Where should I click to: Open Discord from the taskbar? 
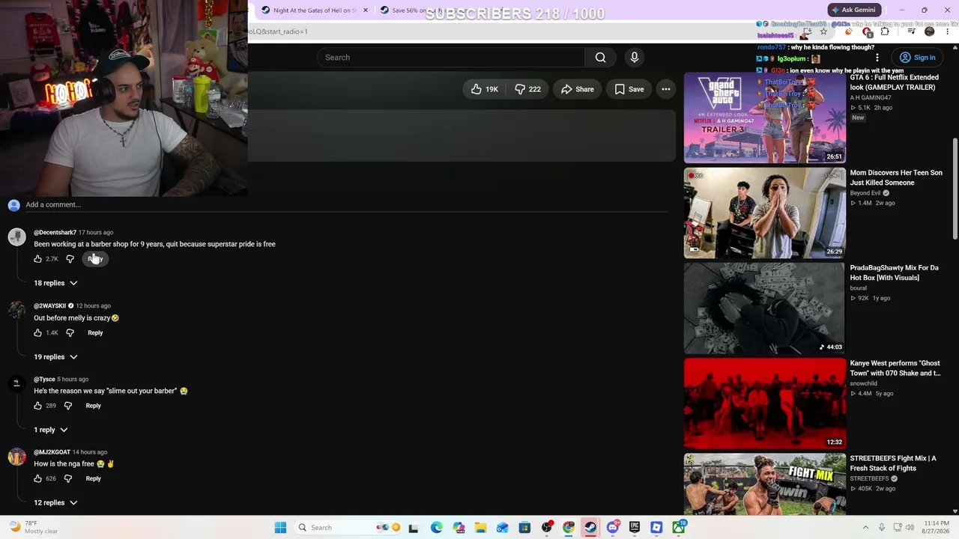click(x=613, y=528)
